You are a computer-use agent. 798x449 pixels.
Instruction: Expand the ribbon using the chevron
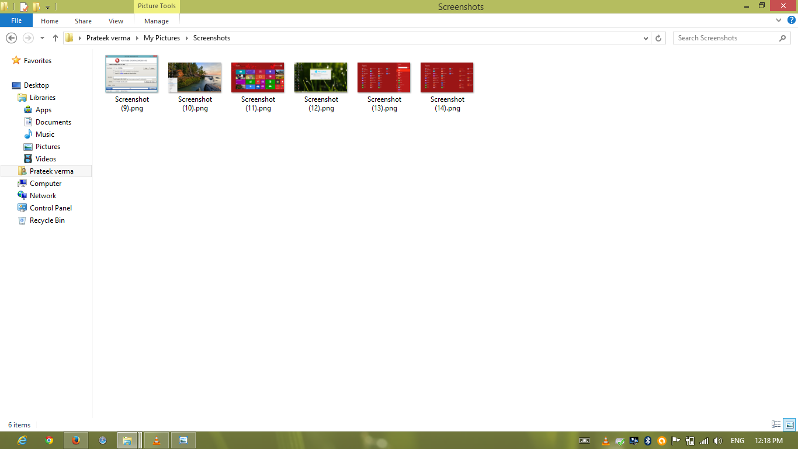(x=779, y=20)
